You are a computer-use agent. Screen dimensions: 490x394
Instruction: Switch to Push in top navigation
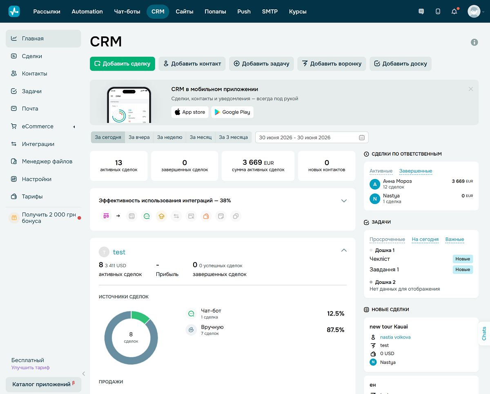(244, 11)
